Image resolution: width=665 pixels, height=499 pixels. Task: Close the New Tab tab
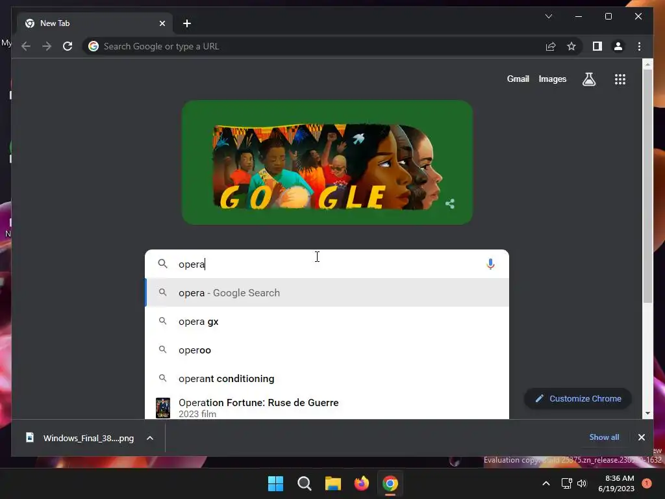click(x=162, y=23)
